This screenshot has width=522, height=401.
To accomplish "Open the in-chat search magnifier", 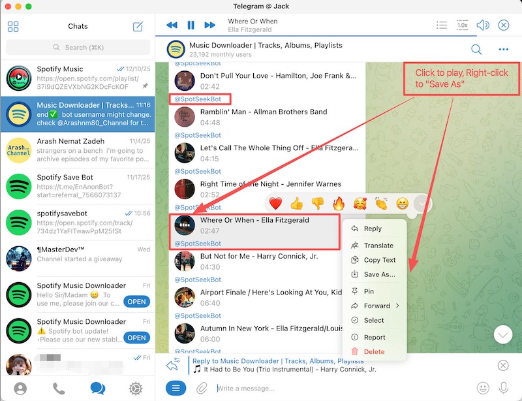I will 476,49.
